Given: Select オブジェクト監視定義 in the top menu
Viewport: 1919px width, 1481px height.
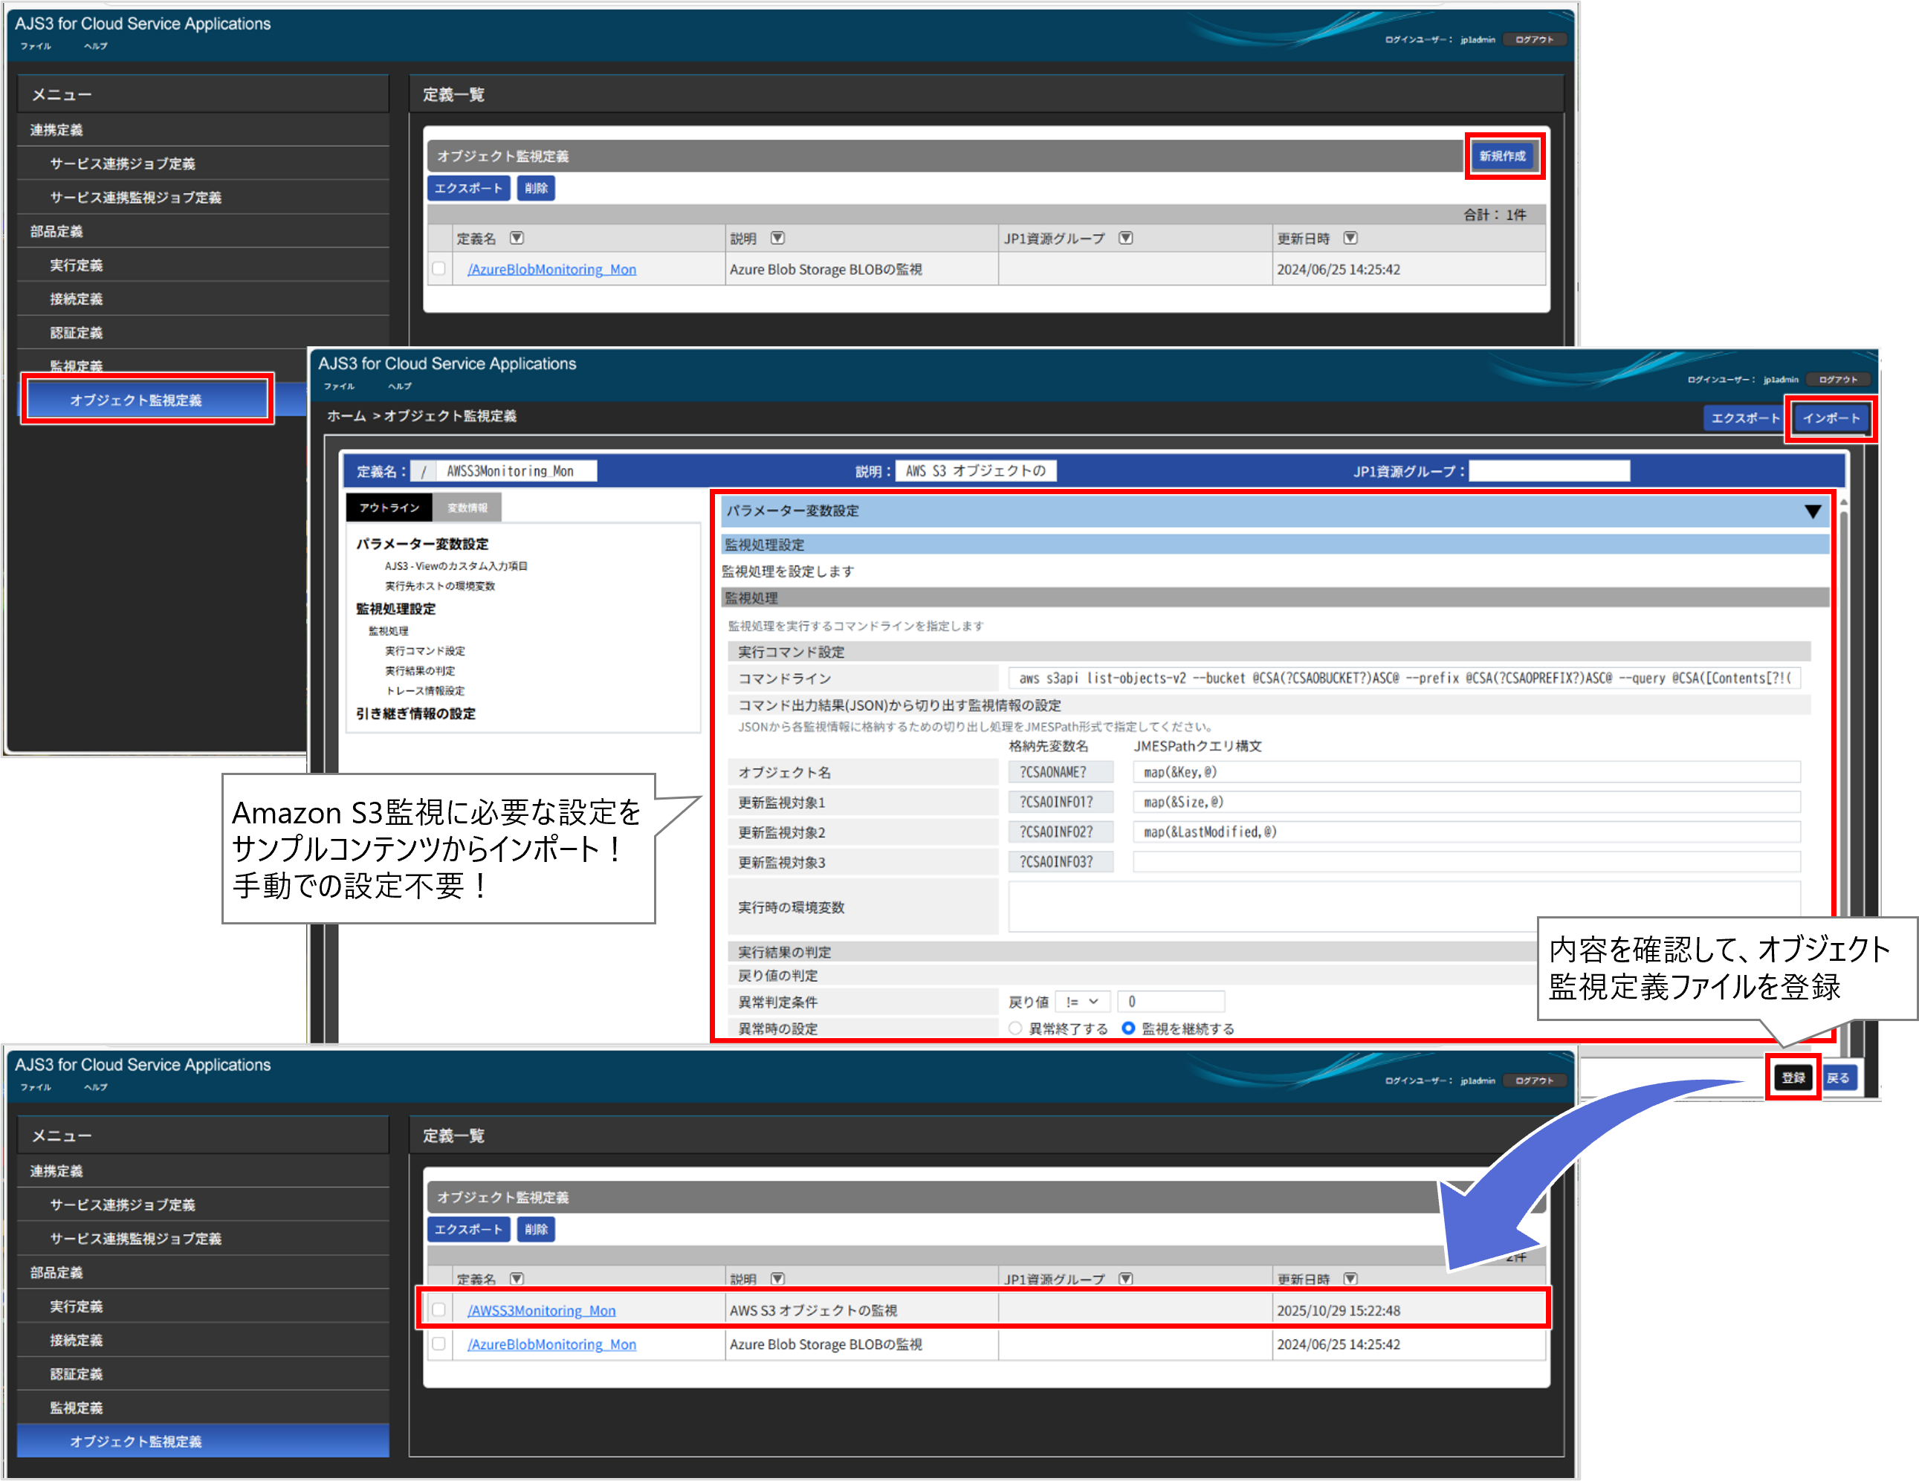Looking at the screenshot, I should [x=136, y=400].
